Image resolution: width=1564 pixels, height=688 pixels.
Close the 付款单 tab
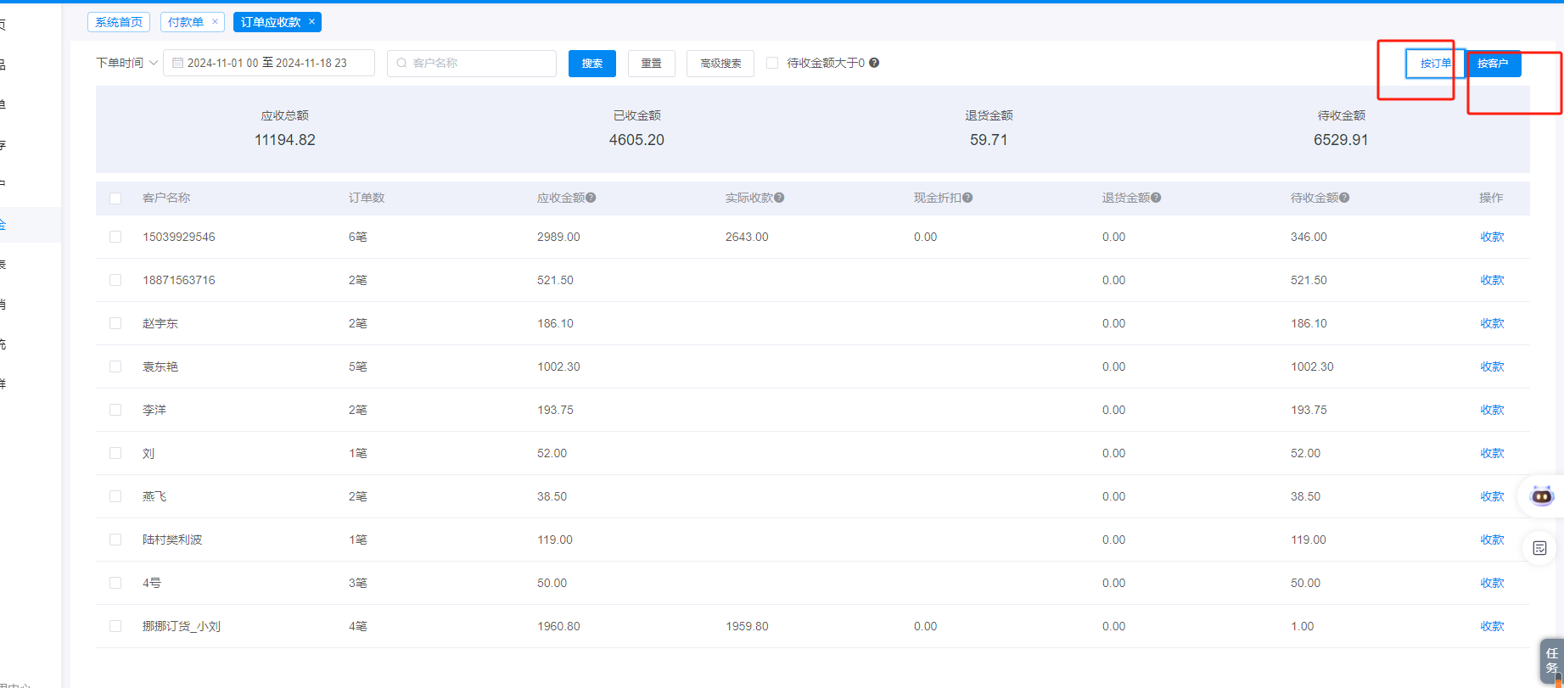[x=215, y=22]
